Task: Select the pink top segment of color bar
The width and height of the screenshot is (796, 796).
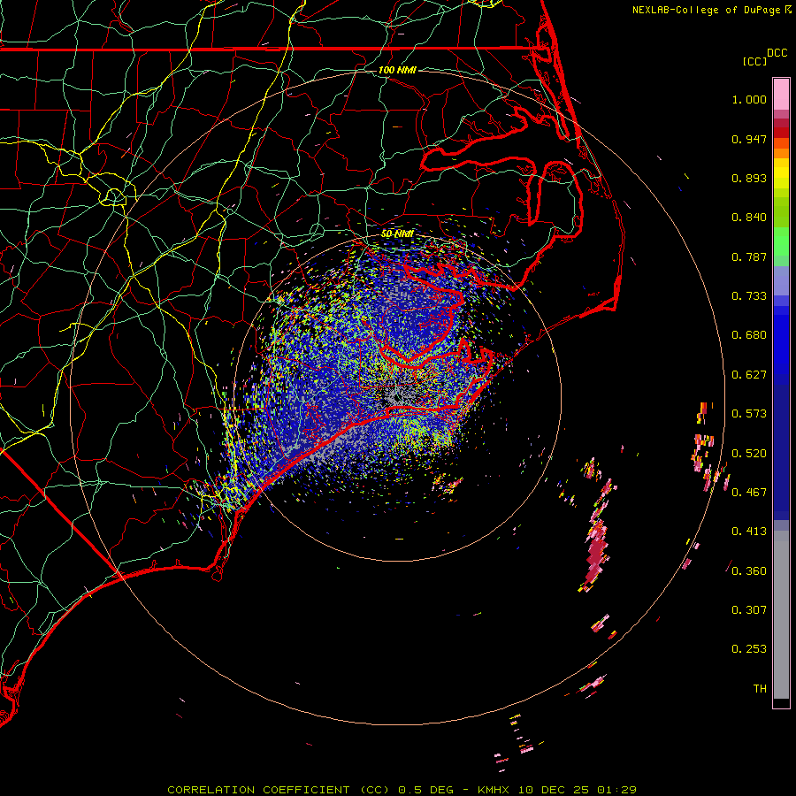Action: pos(781,95)
